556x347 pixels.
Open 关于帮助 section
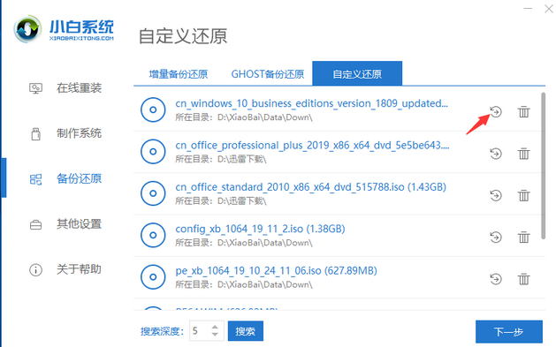79,269
